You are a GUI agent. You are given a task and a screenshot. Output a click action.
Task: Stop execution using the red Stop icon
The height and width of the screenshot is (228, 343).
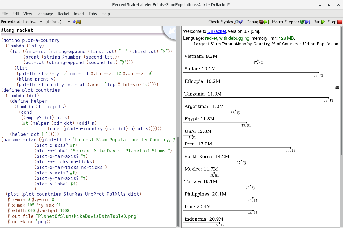click(340, 22)
